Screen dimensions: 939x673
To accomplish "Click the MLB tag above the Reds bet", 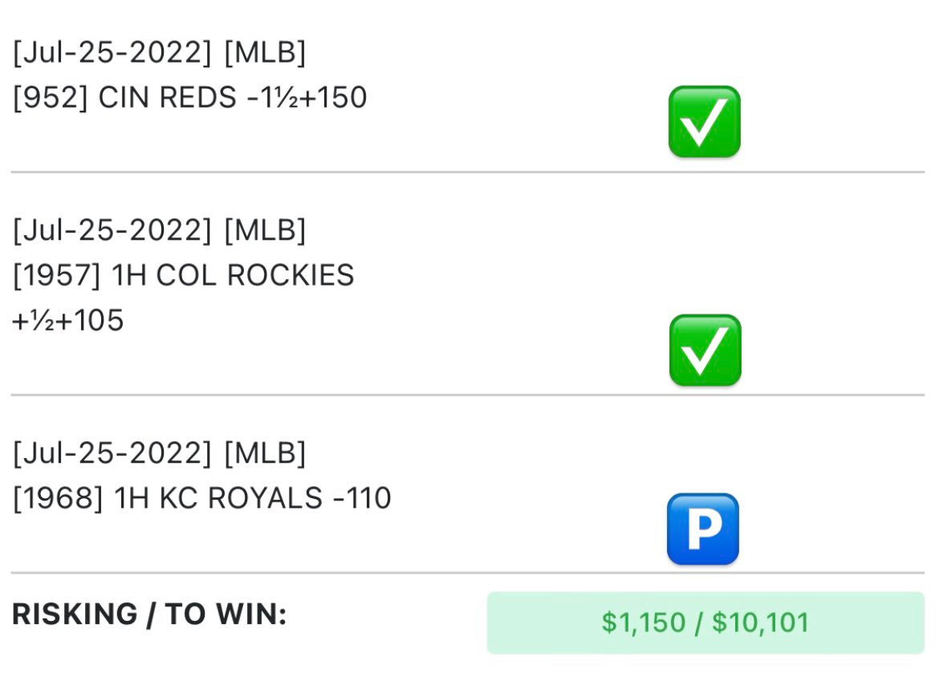I will (x=265, y=53).
